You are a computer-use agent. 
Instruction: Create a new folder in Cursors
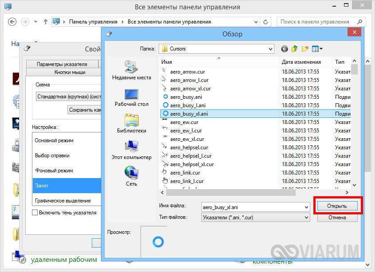pos(305,49)
